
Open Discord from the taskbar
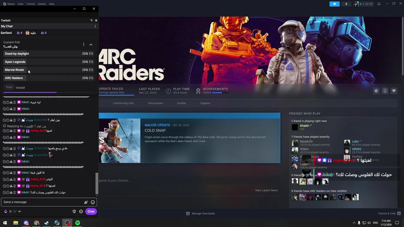tap(26, 223)
